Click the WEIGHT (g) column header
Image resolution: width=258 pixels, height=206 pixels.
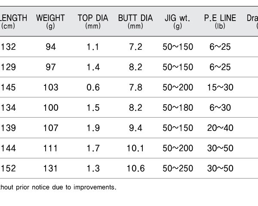point(50,22)
